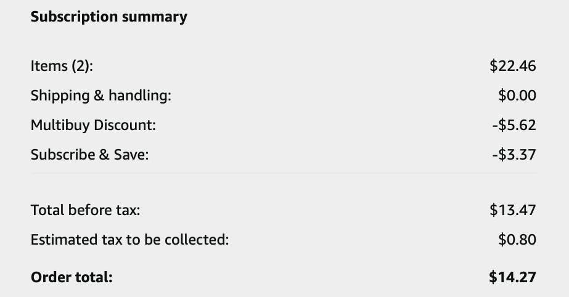
Task: Click the Total before tax label
Action: [x=85, y=210]
